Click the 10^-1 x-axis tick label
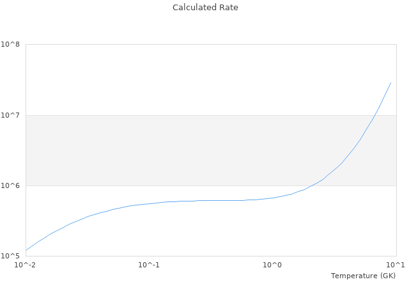This screenshot has width=409, height=307. tap(149, 265)
